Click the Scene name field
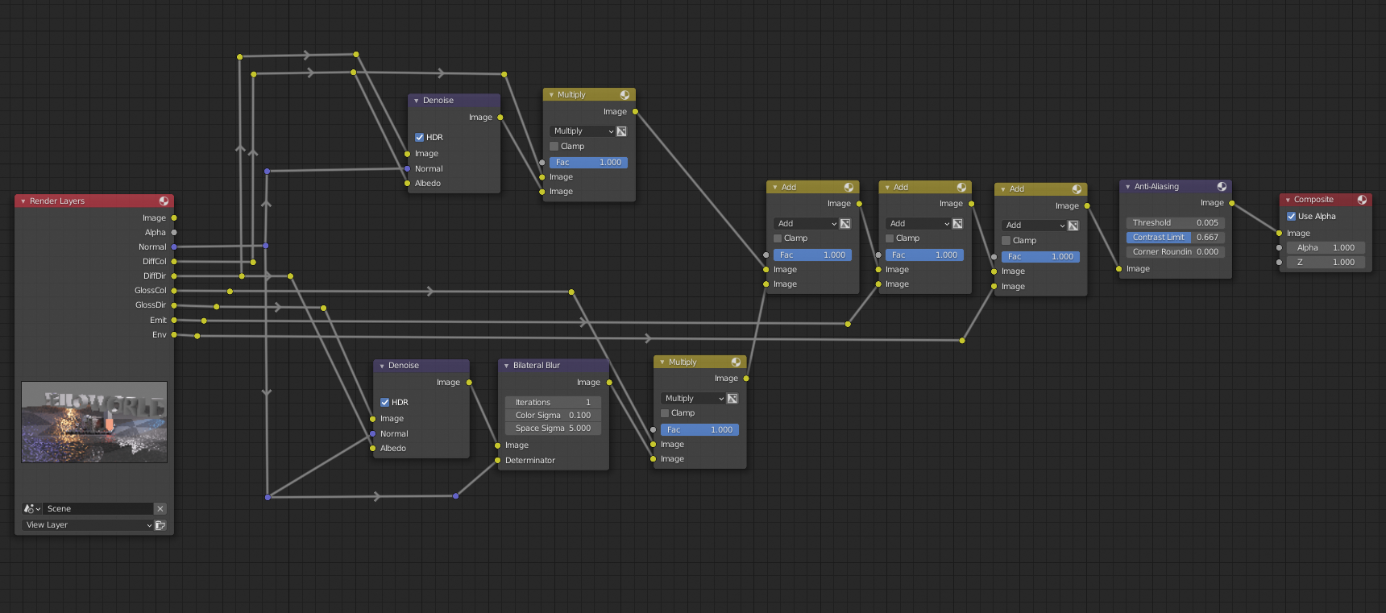The image size is (1386, 613). pos(98,508)
